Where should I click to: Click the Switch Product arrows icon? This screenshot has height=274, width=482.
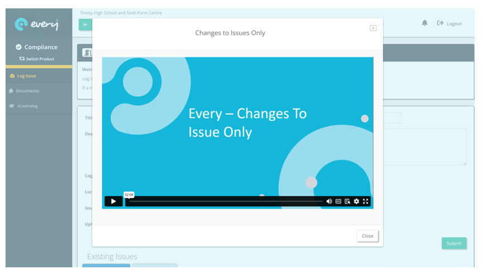click(22, 59)
